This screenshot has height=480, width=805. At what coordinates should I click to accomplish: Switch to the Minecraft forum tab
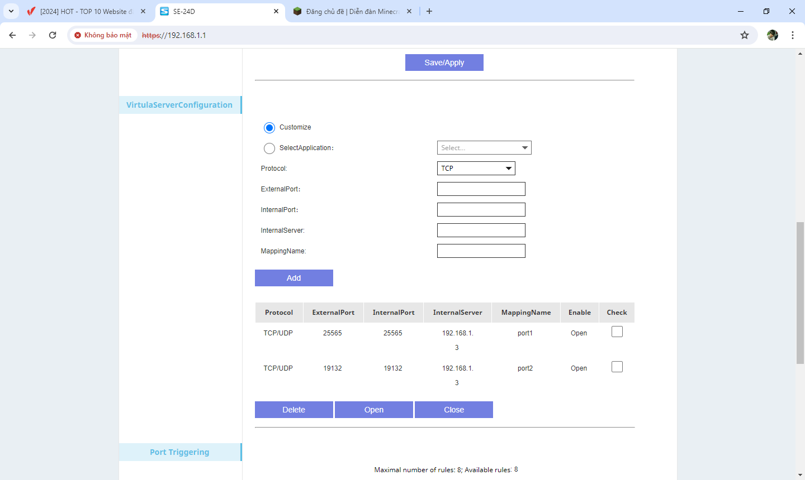tap(352, 11)
